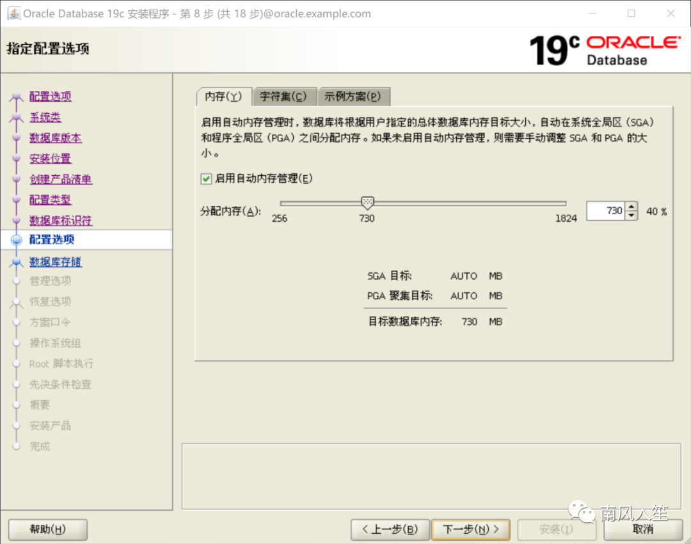This screenshot has height=544, width=691.
Task: Open the first 配置选项 step link
Action: tap(51, 97)
